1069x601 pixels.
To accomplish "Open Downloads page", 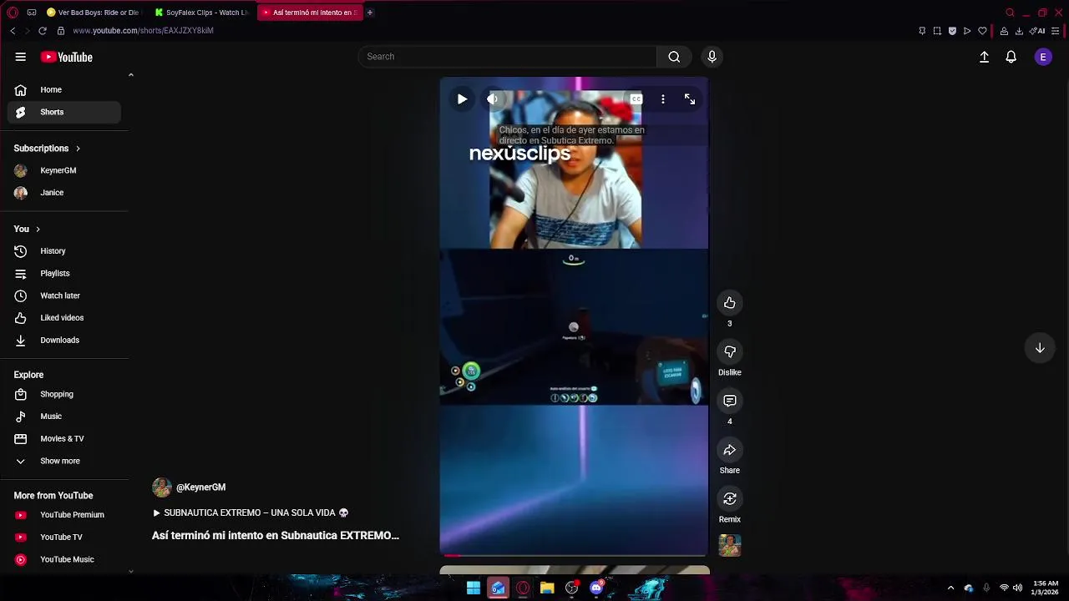I will [64, 340].
